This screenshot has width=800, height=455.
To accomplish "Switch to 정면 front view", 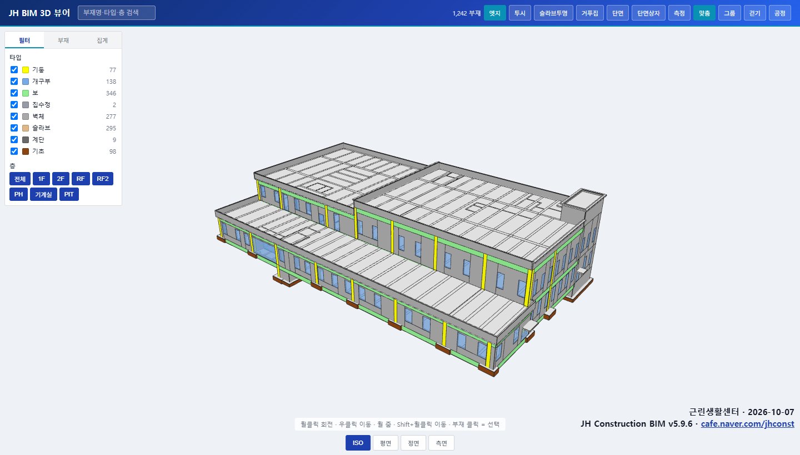I will coord(413,443).
